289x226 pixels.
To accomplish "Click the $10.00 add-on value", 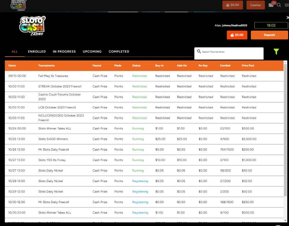I will (x=182, y=160).
